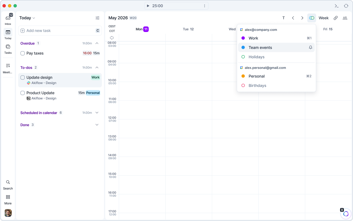
Task: Toggle the Holidays calendar visibility
Action: click(x=243, y=57)
